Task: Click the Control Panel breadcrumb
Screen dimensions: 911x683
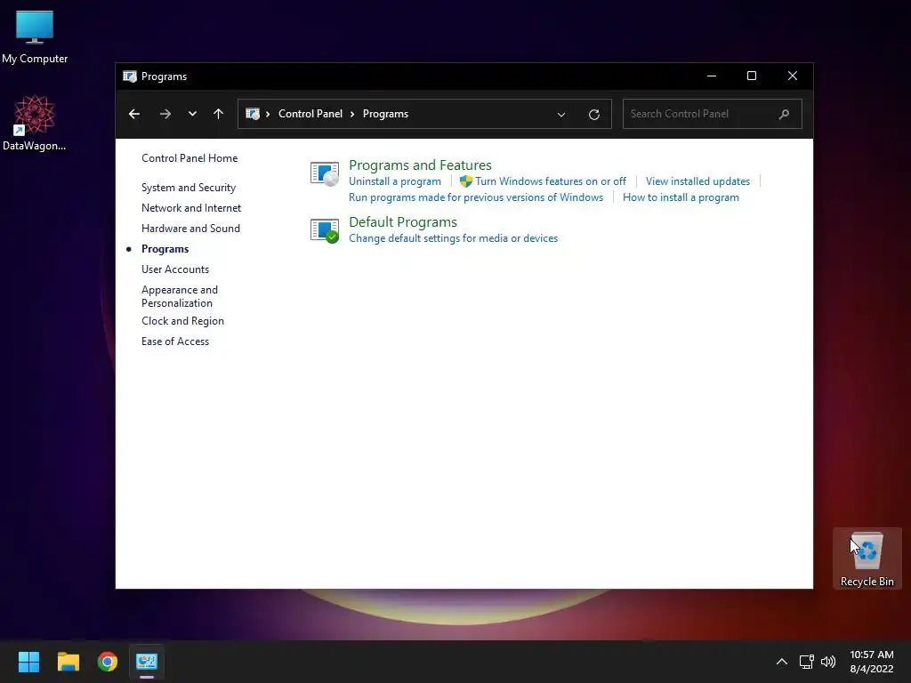Action: [x=310, y=114]
